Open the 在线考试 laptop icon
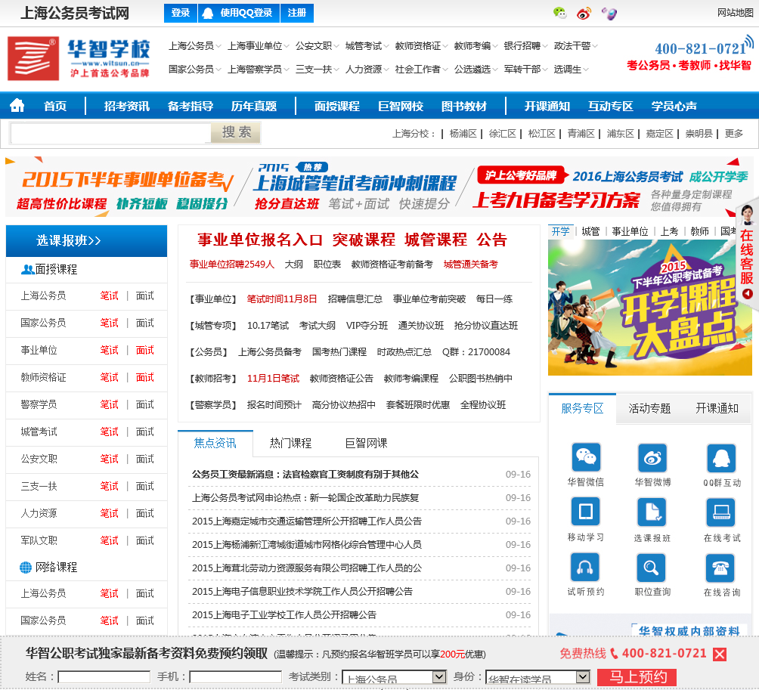 pos(720,512)
